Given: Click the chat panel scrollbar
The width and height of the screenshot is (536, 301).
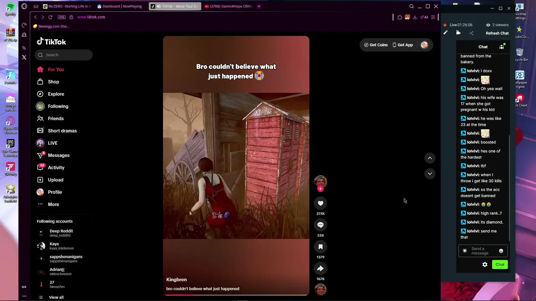Looking at the screenshot, I should coord(509,188).
